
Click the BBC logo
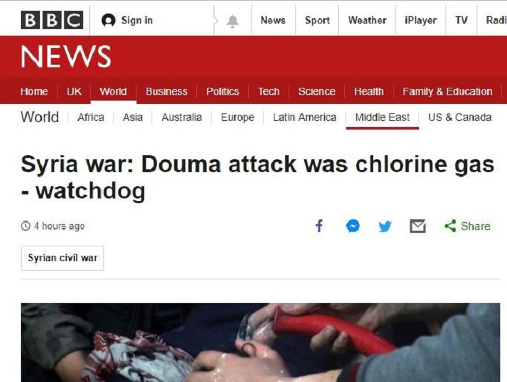[x=52, y=20]
